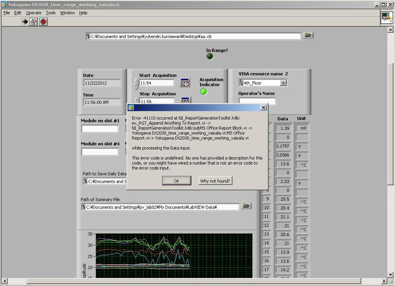This screenshot has height=286, width=395.
Task: Click the Path to Save Daily Data field
Action: click(105, 181)
